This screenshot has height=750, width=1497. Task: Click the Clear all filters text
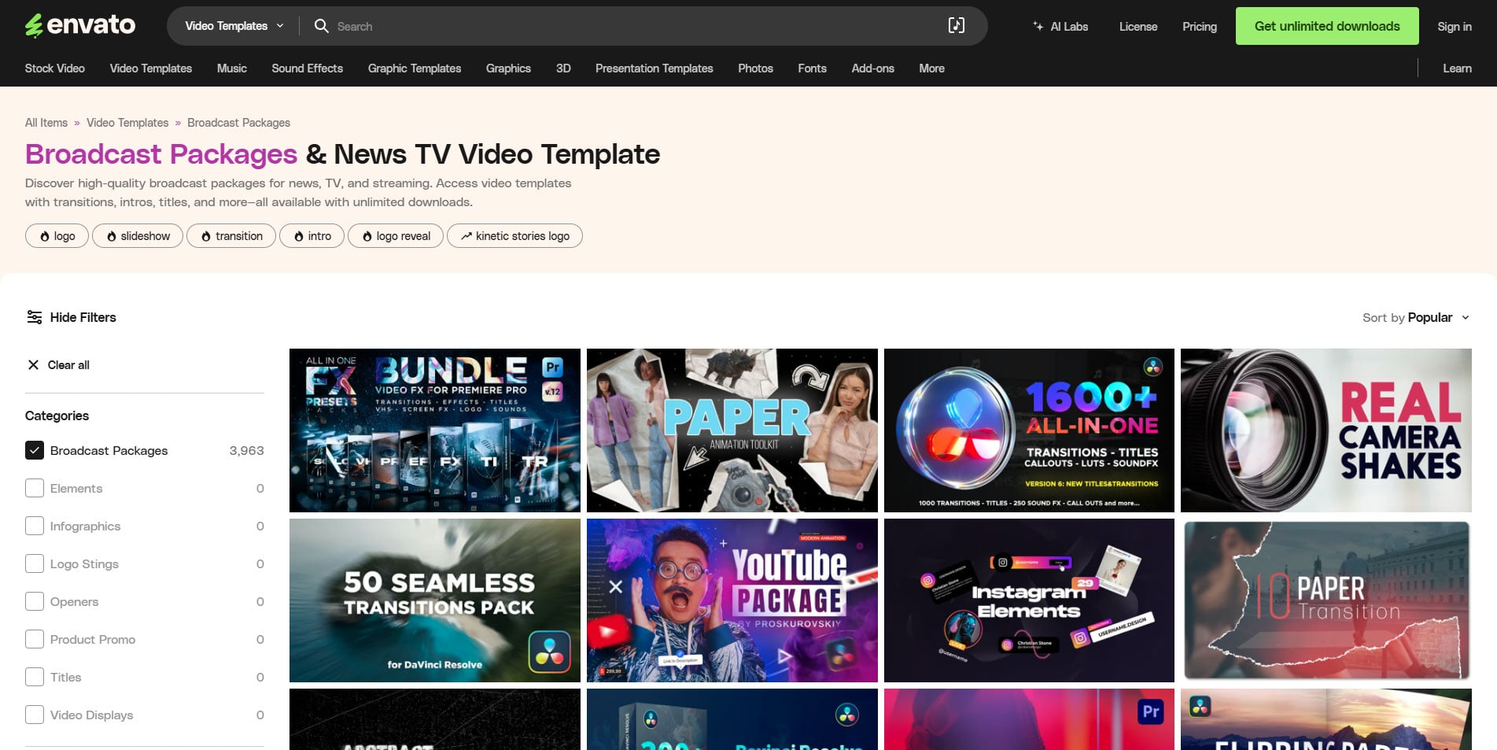click(68, 364)
